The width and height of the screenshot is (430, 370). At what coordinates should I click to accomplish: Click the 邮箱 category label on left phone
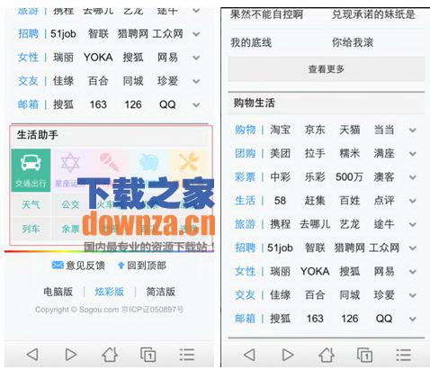tap(28, 104)
